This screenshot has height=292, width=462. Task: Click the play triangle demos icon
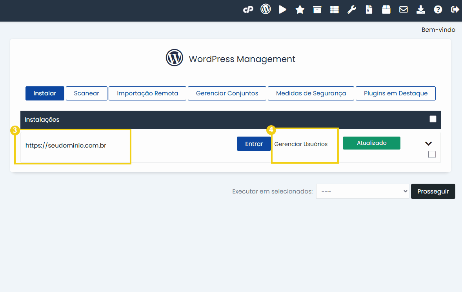pos(282,10)
